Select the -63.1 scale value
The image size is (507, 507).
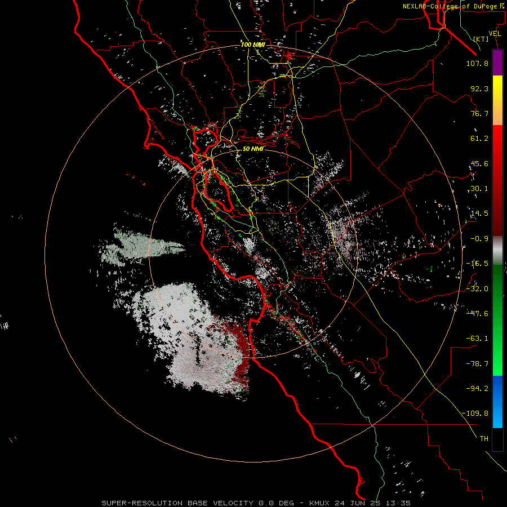[477, 339]
